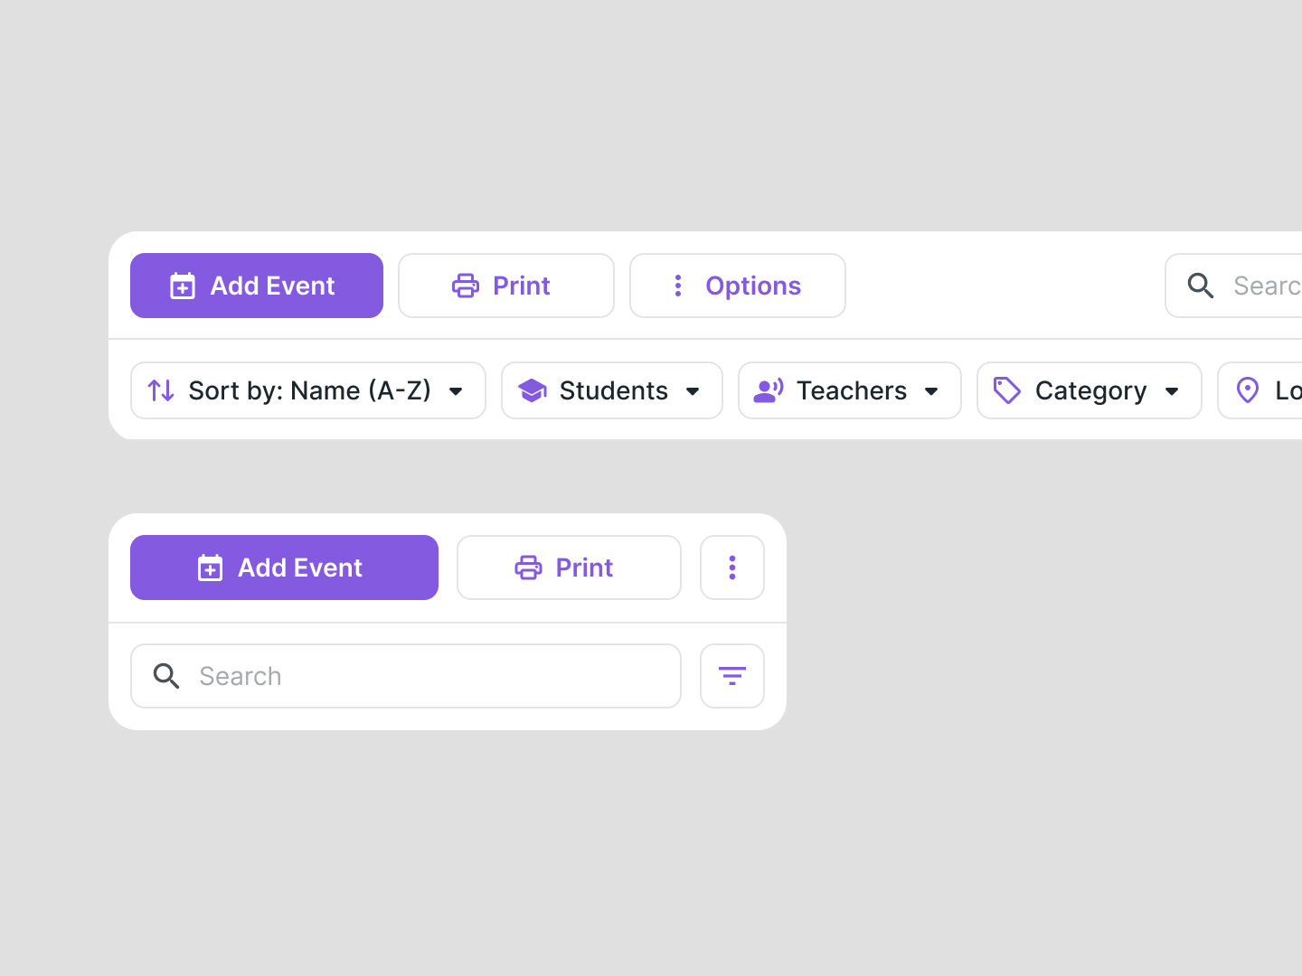Screen dimensions: 1302x976
Task: Open the Options menu via its three-dot icon
Action: point(677,286)
